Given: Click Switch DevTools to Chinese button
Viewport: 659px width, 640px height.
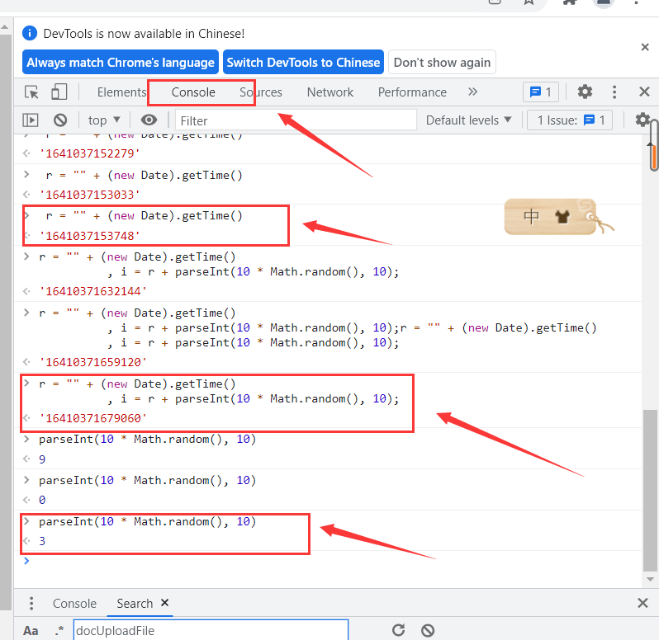Looking at the screenshot, I should 303,62.
